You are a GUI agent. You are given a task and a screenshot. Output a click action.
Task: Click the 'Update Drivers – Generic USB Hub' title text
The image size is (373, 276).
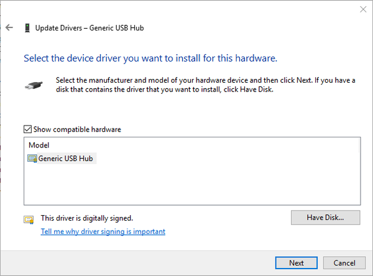[91, 28]
